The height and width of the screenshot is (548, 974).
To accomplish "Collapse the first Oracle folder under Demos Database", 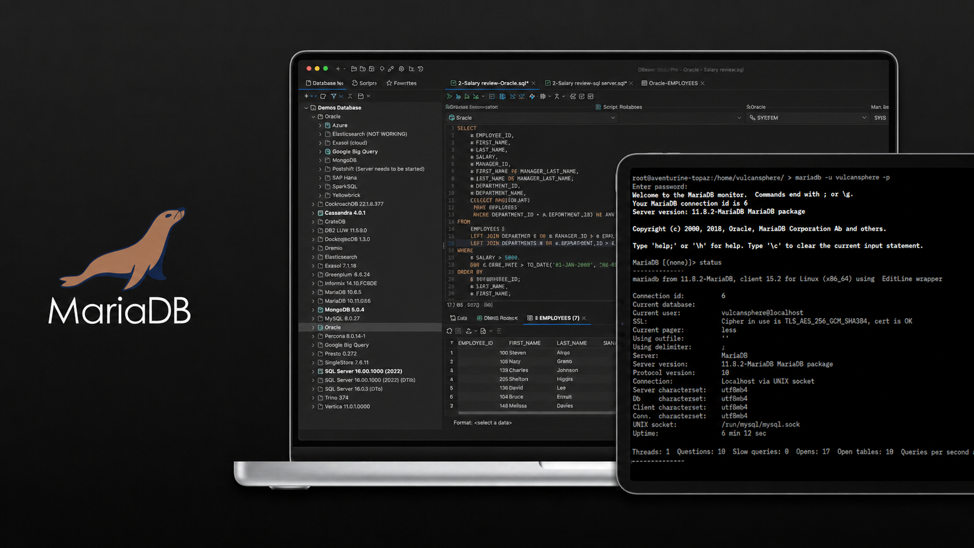I will (313, 116).
